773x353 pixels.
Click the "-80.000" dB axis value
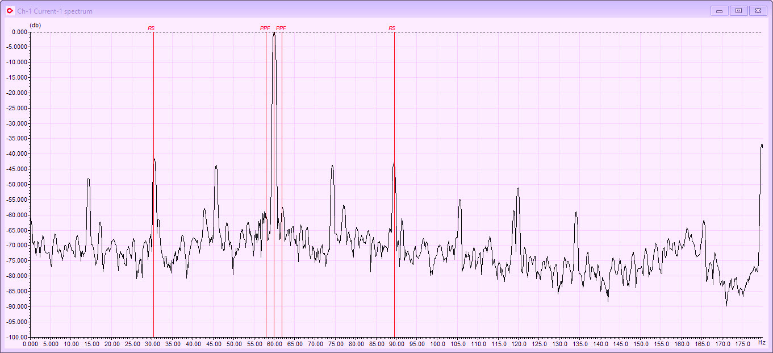pos(18,276)
